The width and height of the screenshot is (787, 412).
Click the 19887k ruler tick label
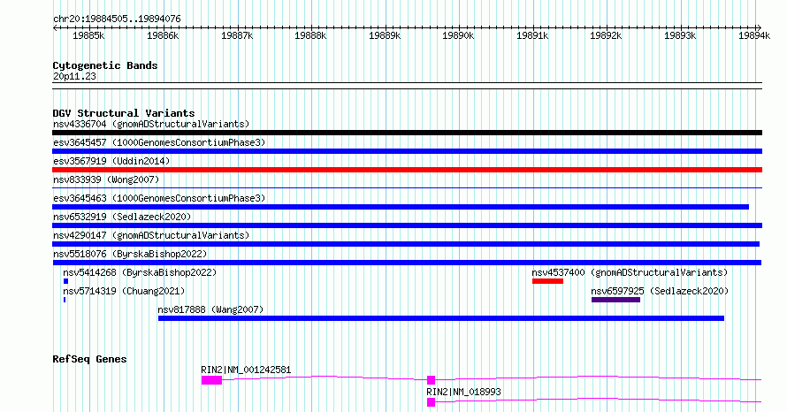click(x=237, y=35)
